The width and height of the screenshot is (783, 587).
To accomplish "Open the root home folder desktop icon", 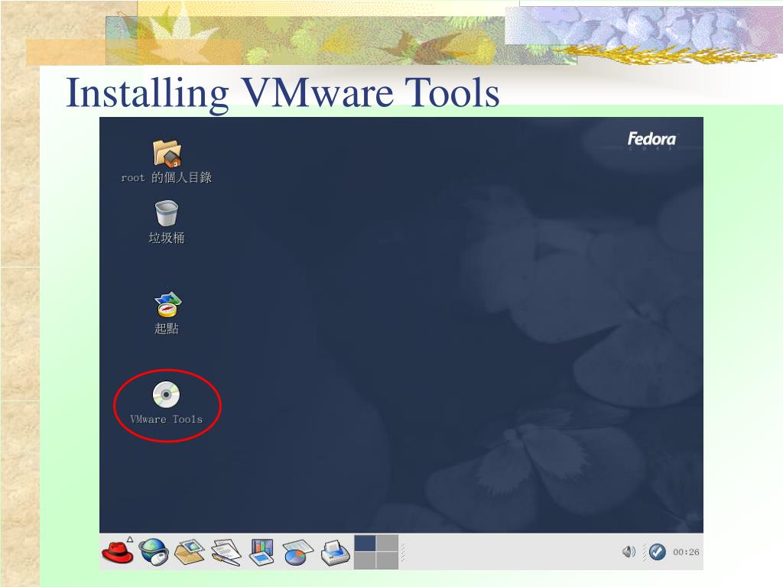I will coord(167,153).
